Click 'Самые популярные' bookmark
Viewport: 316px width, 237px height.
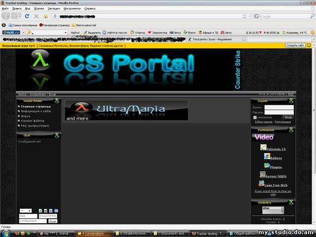pos(23,25)
